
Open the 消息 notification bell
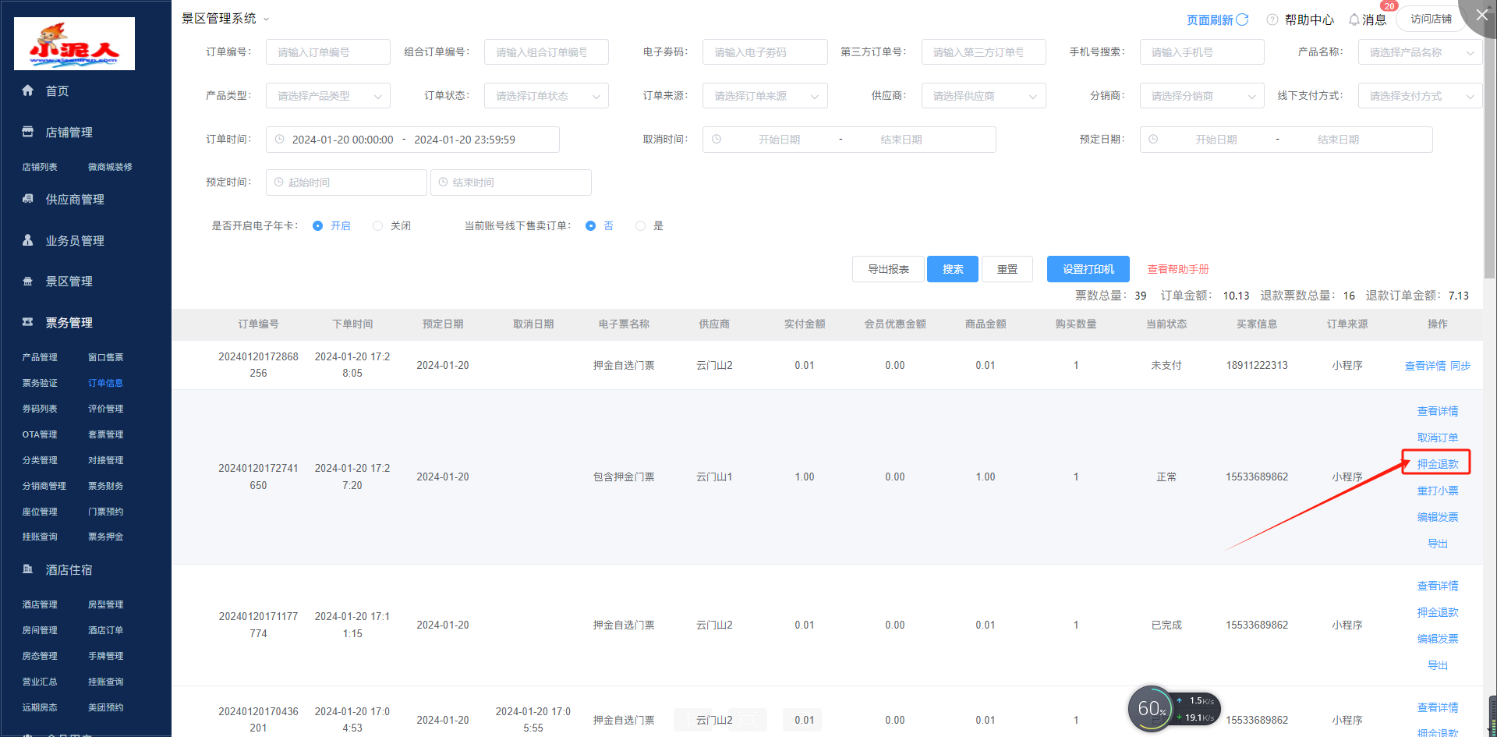[x=1354, y=19]
